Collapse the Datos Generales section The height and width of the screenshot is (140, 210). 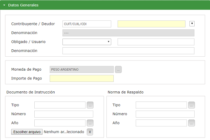click(x=4, y=5)
